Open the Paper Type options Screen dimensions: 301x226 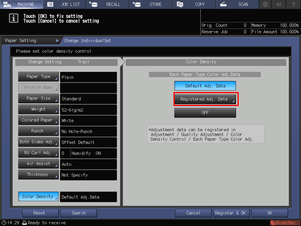(38, 77)
